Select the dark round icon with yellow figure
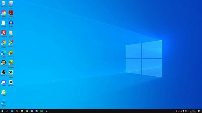The height and width of the screenshot is (113, 202). tap(3, 62)
